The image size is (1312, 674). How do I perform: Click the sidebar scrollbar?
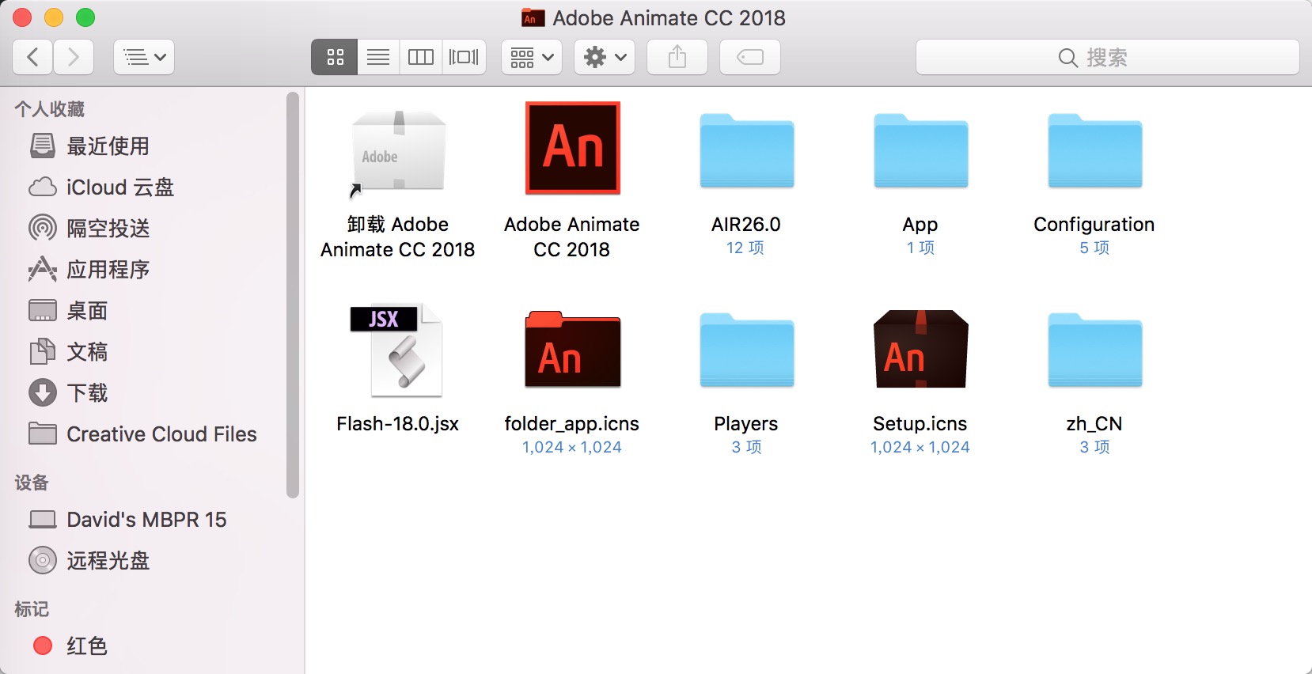click(293, 295)
